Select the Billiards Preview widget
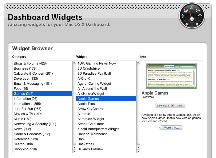216x158 pixels. pyautogui.click(x=106, y=149)
